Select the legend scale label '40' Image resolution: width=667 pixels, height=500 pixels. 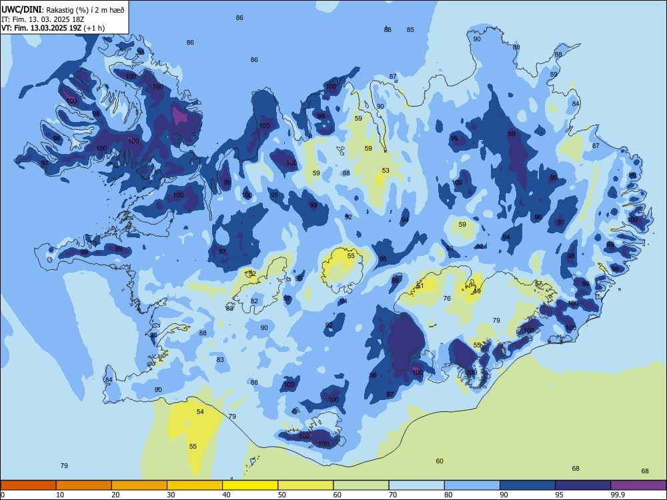pyautogui.click(x=226, y=495)
